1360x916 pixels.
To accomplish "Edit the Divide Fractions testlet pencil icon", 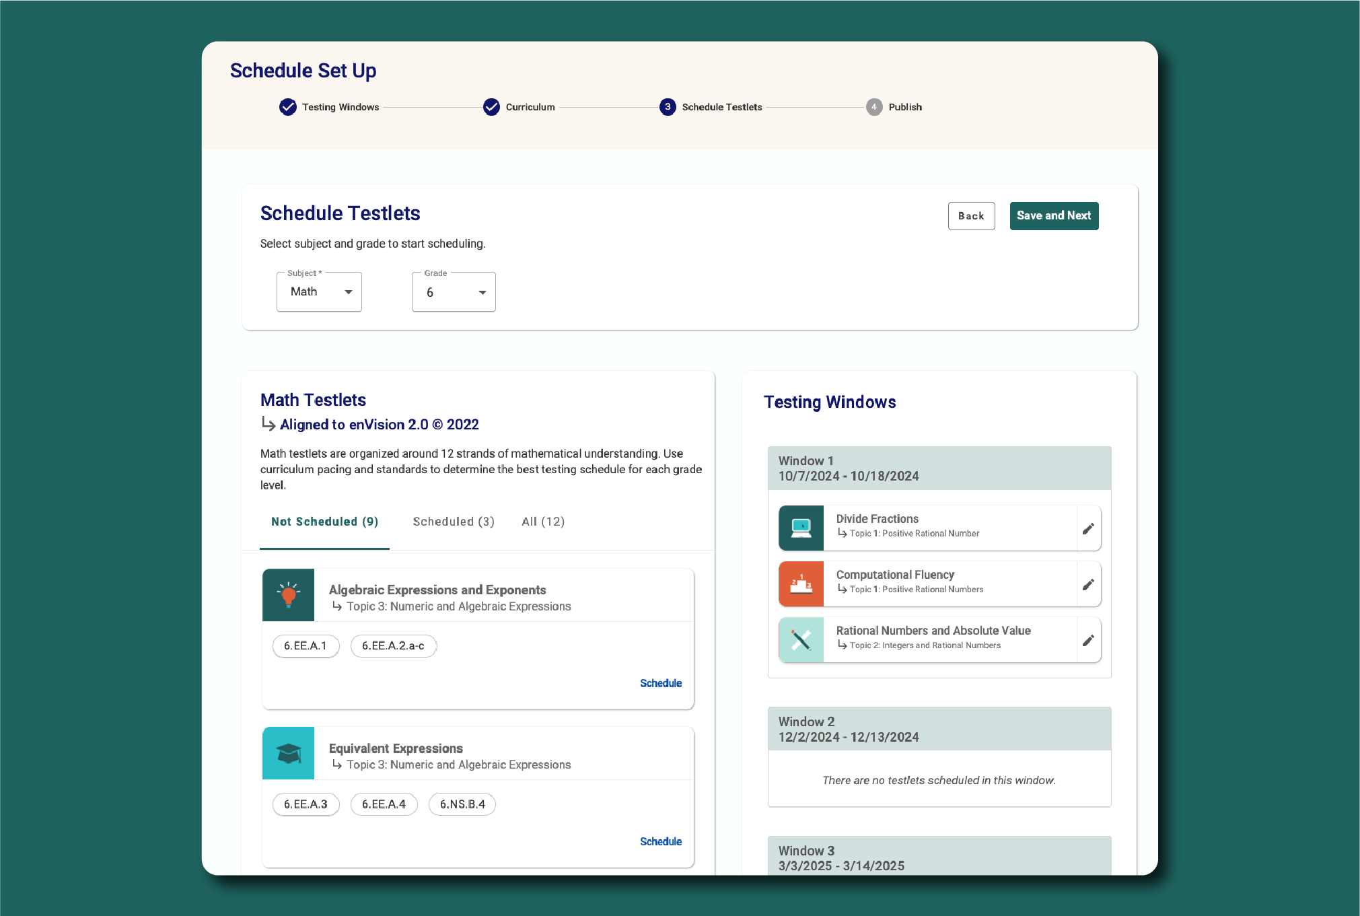I will [1088, 529].
